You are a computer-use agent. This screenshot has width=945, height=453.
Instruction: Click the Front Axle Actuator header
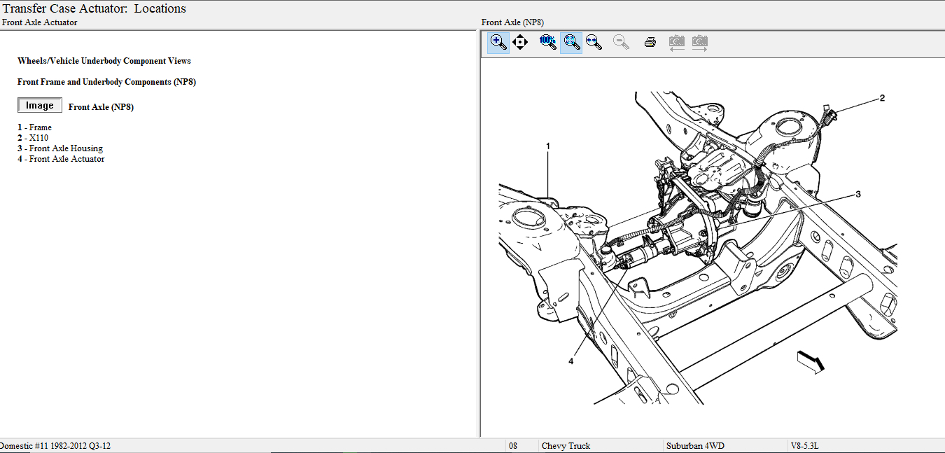click(40, 22)
